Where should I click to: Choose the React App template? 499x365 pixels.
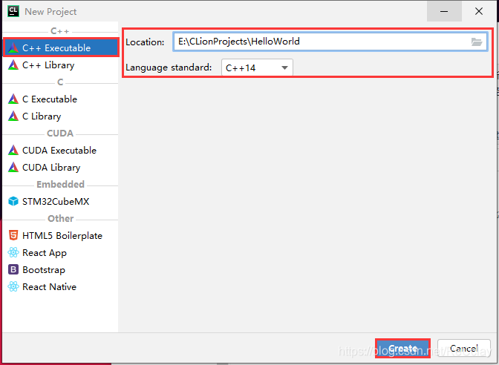click(60, 252)
